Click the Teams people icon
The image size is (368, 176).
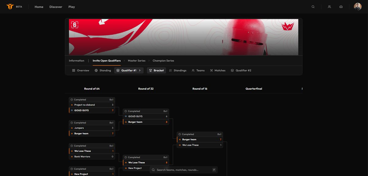[193, 70]
